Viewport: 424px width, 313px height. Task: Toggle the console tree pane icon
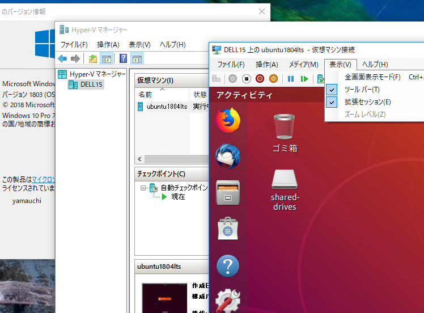click(x=106, y=58)
